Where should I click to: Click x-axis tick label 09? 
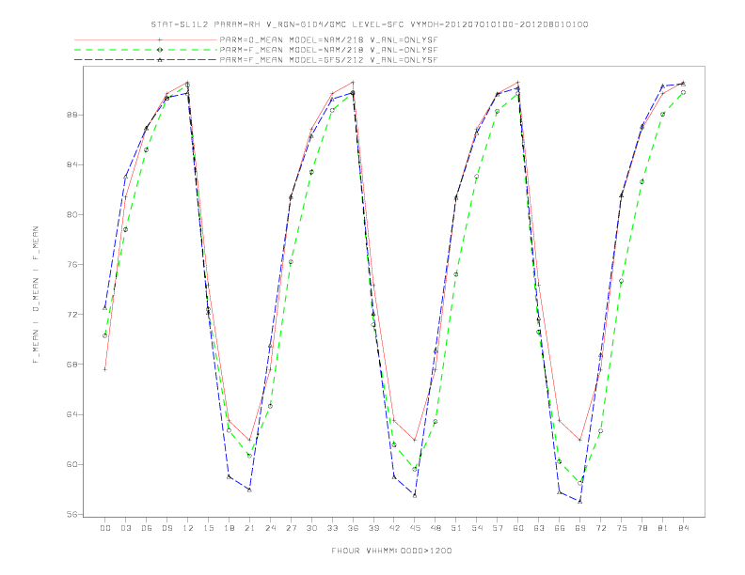coord(166,528)
